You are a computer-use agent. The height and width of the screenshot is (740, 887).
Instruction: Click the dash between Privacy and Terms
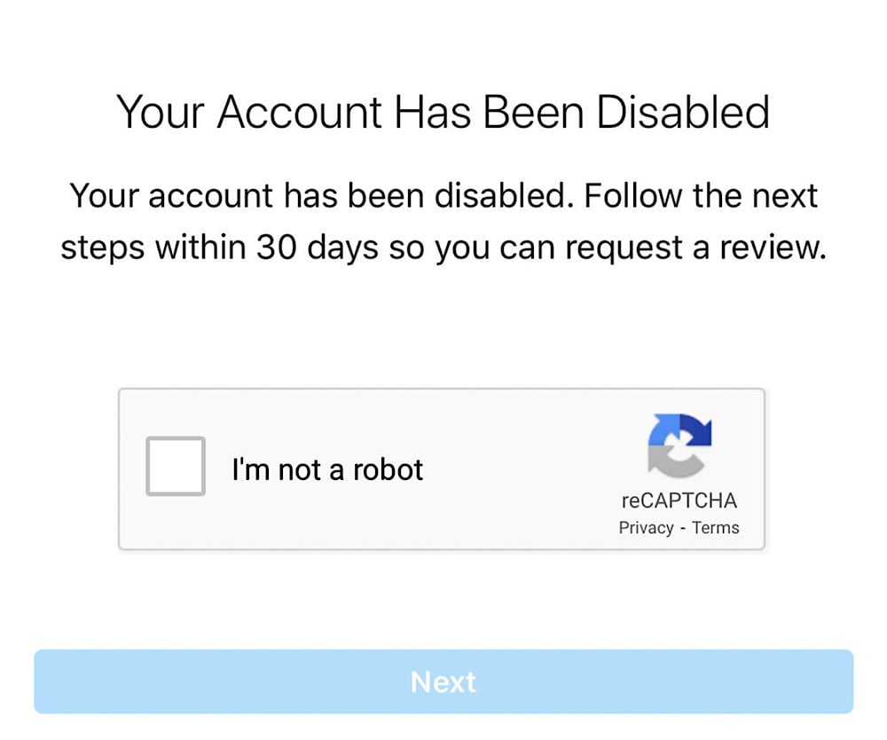(x=683, y=529)
